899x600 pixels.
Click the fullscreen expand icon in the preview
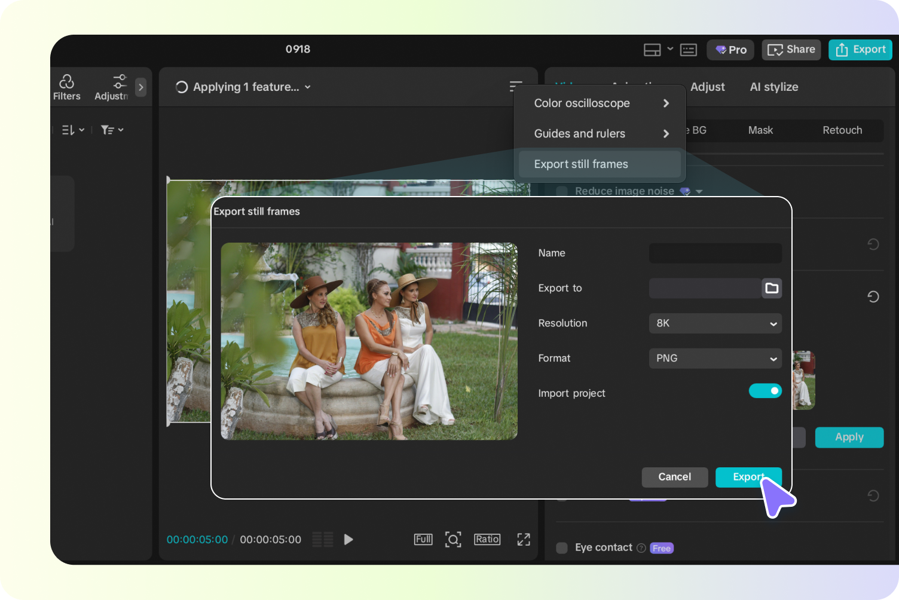[523, 539]
